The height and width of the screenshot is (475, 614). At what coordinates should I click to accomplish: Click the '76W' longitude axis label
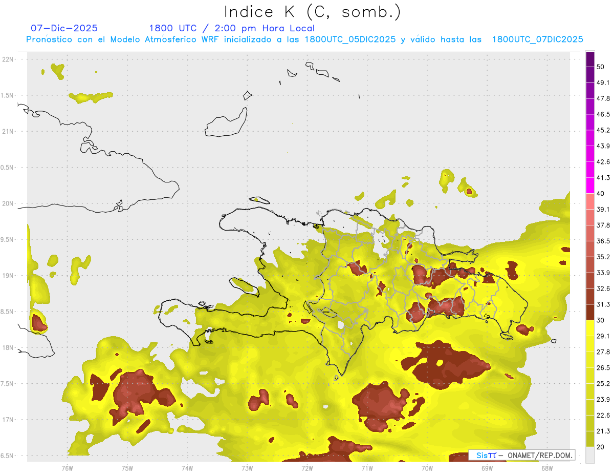pos(67,468)
